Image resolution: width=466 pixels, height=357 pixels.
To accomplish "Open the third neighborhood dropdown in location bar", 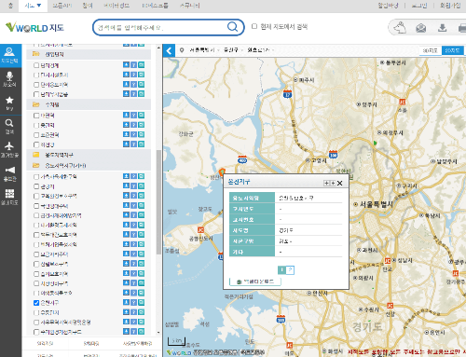I will coord(260,50).
